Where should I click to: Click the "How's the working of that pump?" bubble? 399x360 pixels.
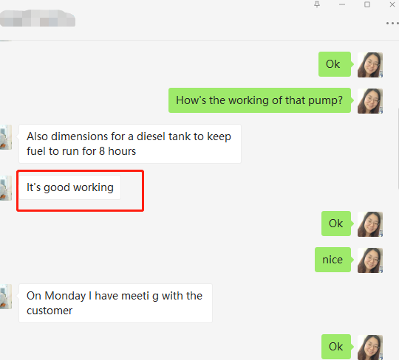259,100
